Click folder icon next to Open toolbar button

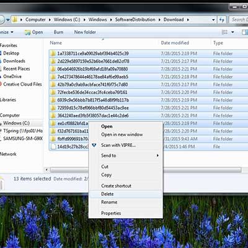click(27, 32)
